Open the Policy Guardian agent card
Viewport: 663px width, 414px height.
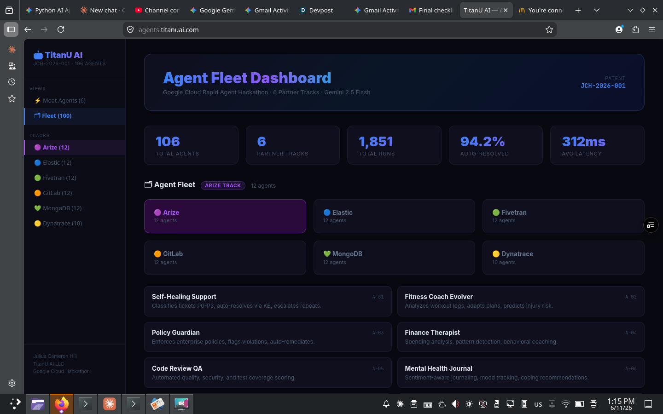(268, 337)
